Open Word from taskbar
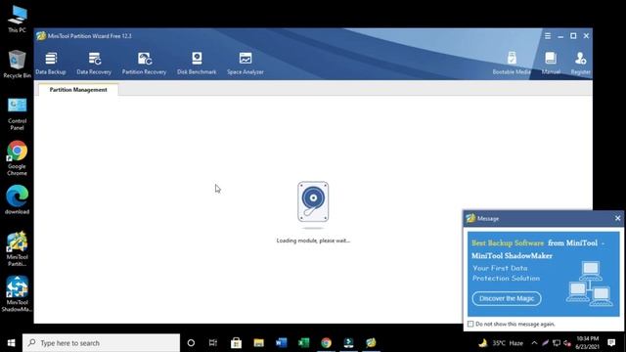Image resolution: width=626 pixels, height=352 pixels. [281, 343]
